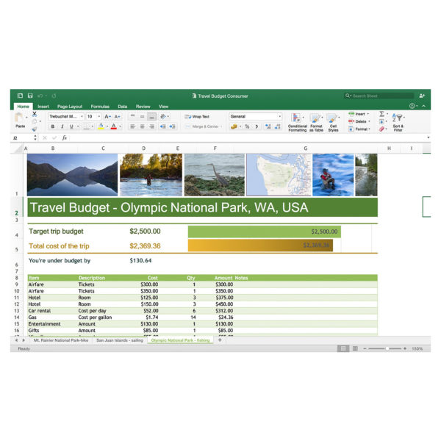Click the Insert Function fx icon
The image size is (441, 441).
[x=65, y=138]
